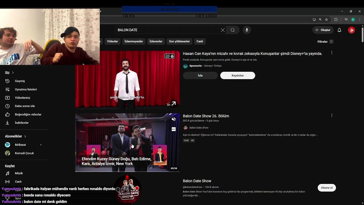The width and height of the screenshot is (364, 205).
Task: Click the search magnifier button
Action: pos(233,30)
